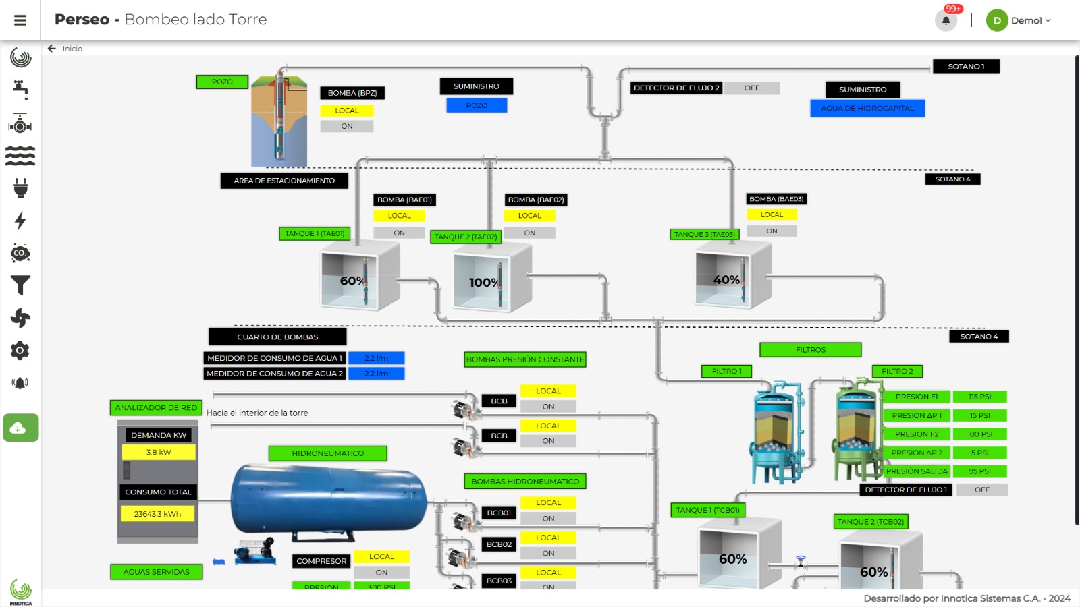Click the LOCAL mode of COMPRESOR
The width and height of the screenshot is (1080, 607).
click(381, 556)
